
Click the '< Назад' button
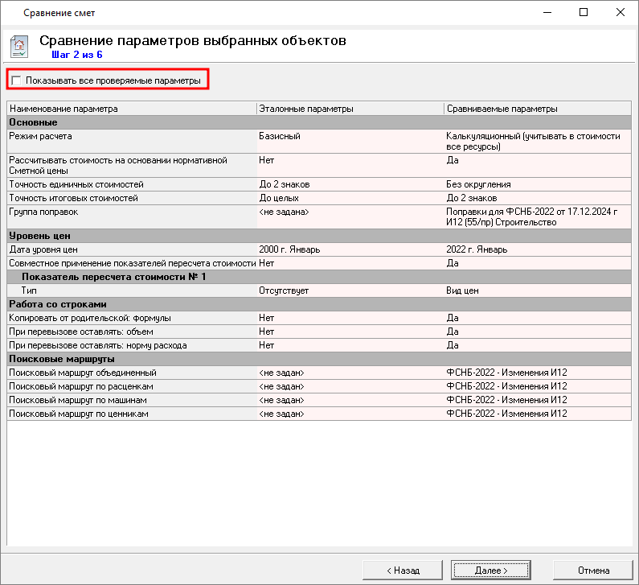point(403,570)
